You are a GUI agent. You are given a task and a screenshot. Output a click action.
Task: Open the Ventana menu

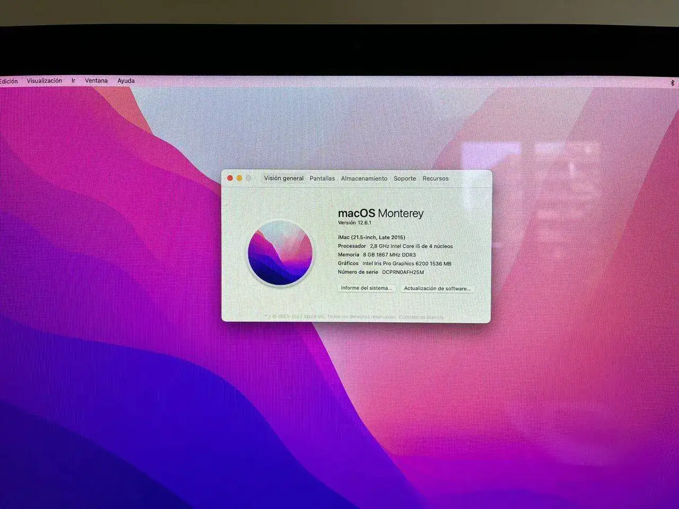click(x=96, y=81)
